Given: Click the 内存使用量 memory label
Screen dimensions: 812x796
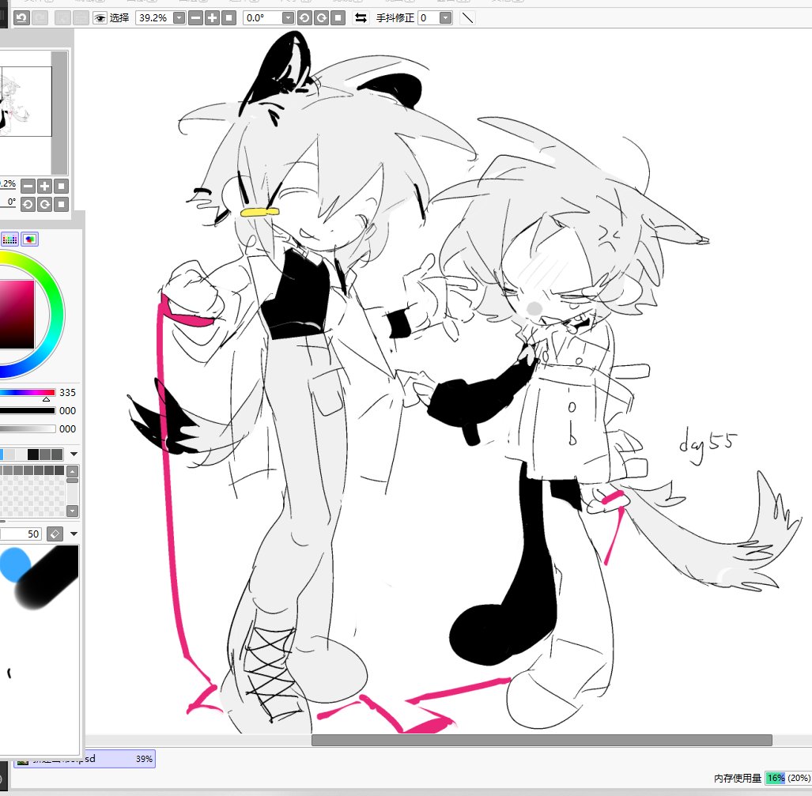Looking at the screenshot, I should tap(738, 779).
